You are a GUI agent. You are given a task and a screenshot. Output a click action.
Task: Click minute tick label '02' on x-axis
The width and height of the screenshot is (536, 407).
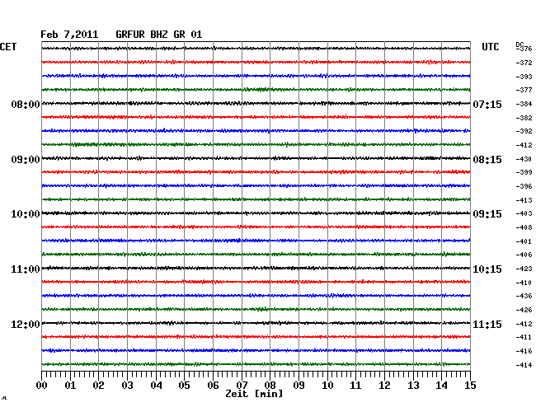(98, 386)
